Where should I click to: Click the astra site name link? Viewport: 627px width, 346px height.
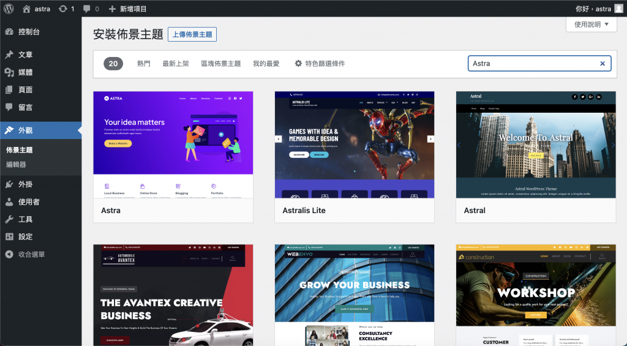tap(42, 9)
